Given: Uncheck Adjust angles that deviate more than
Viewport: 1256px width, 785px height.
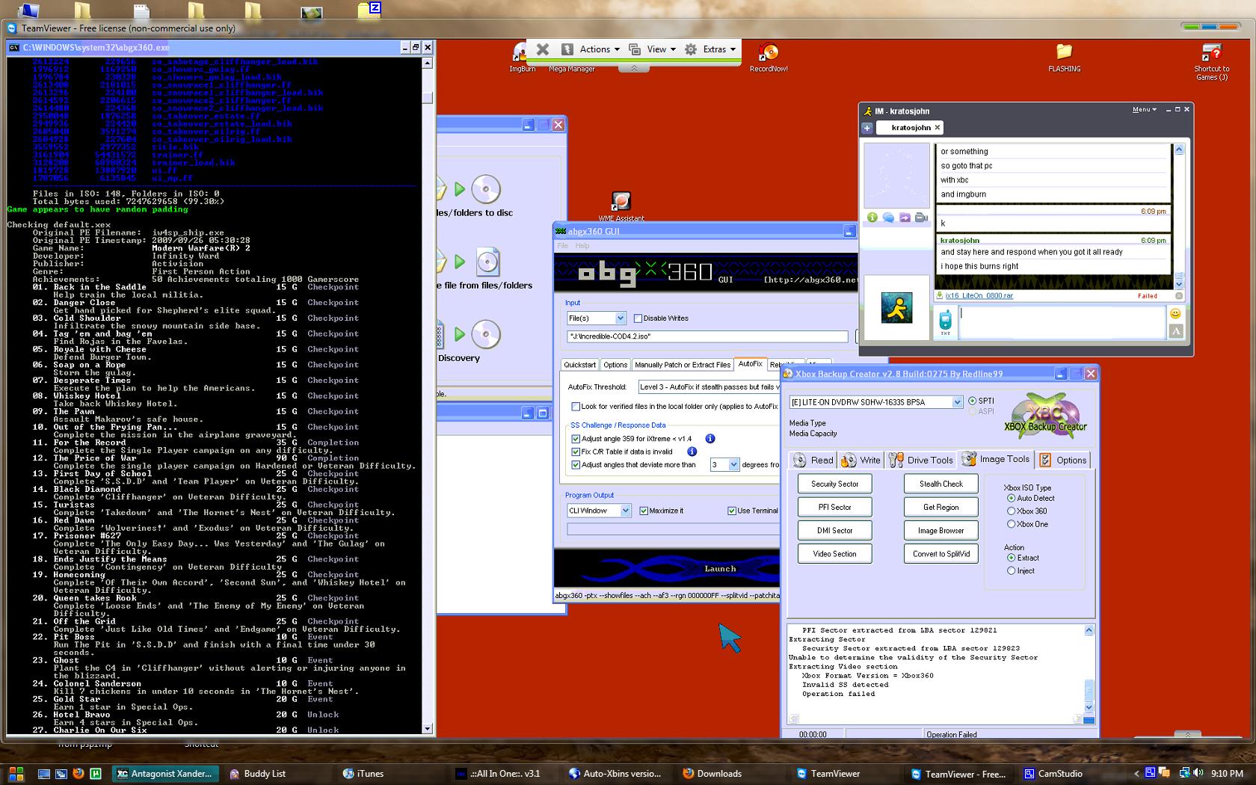Looking at the screenshot, I should coord(576,465).
